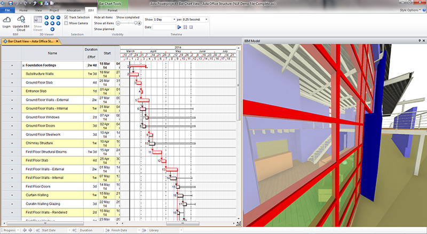The height and width of the screenshot is (234, 427).
Task: Select the Chimney Structure task row
Action: click(61, 143)
